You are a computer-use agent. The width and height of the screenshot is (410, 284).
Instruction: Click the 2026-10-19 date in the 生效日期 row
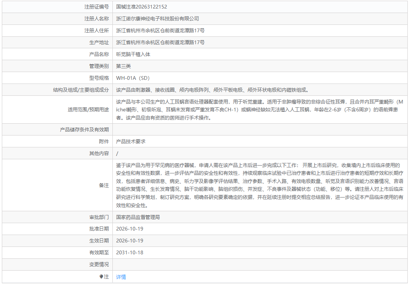(130, 241)
